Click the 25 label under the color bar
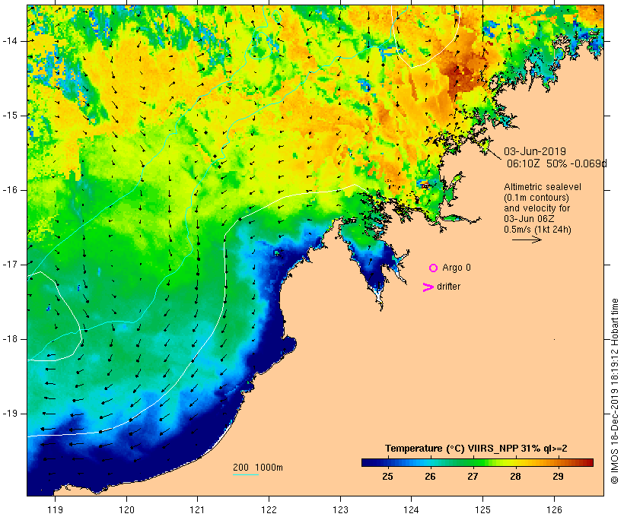Viewport: 624px width, 517px height. pos(387,476)
